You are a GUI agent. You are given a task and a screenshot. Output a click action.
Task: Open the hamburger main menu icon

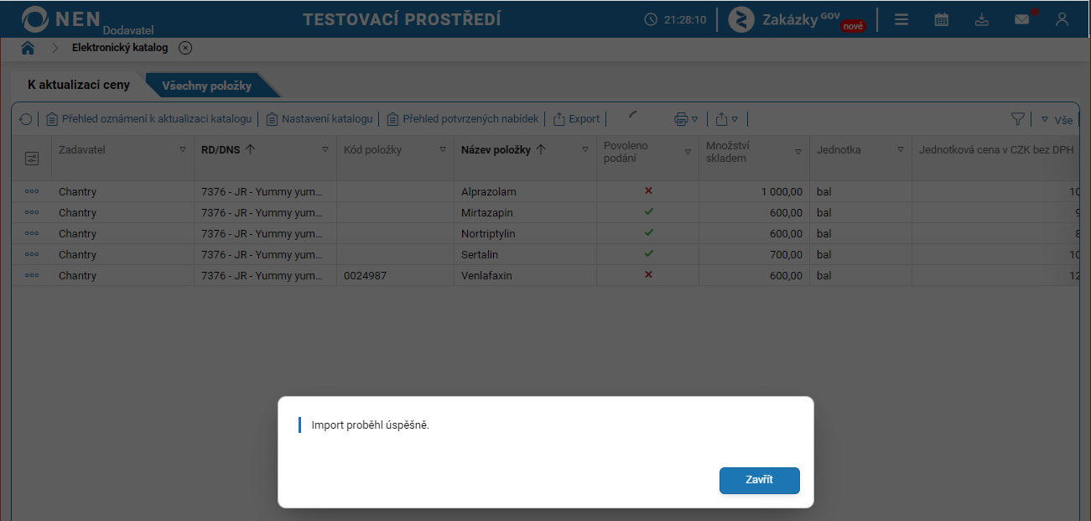tap(901, 19)
